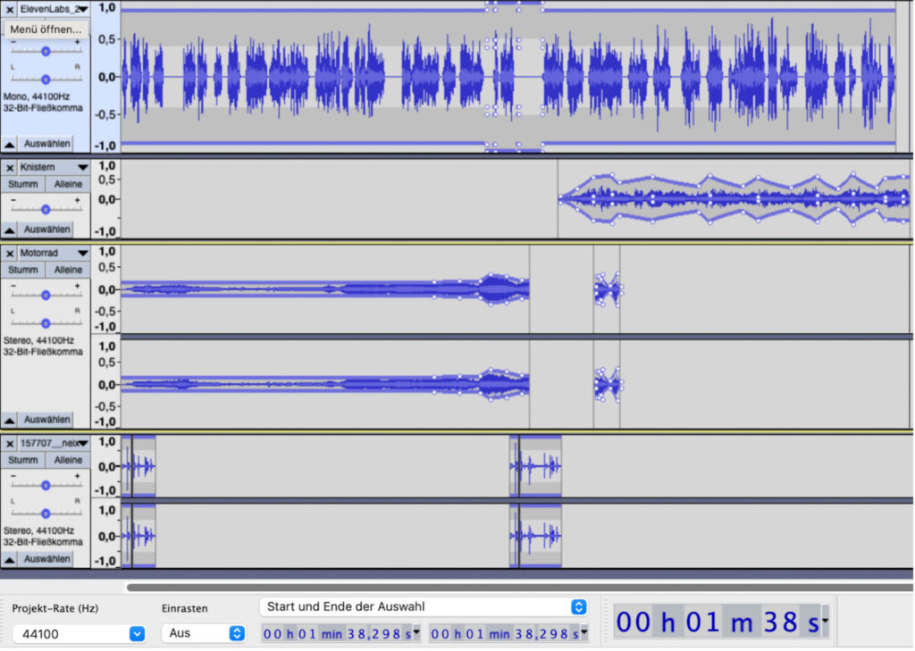
Task: Open the 157707 track menu
Action: 53,443
